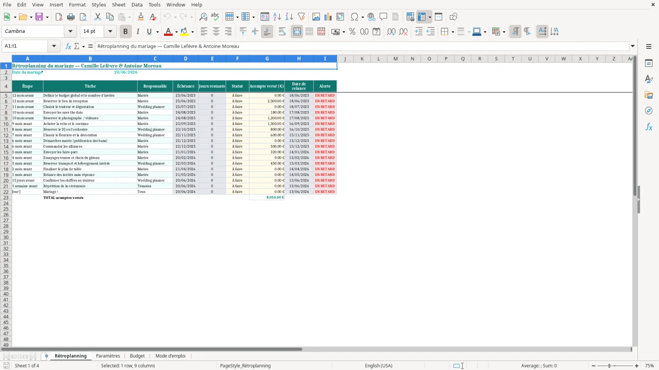Run the Spelling check icon

[x=215, y=17]
